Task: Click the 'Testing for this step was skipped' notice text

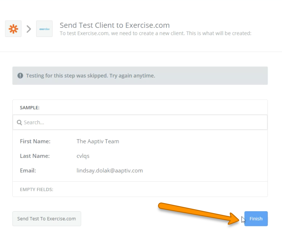Action: click(x=90, y=76)
